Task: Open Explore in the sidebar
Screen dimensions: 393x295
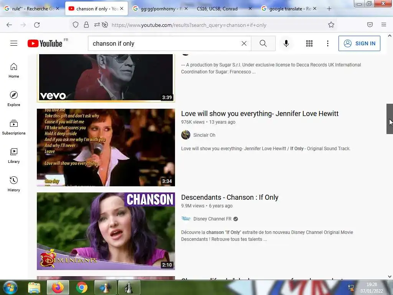Action: click(14, 99)
